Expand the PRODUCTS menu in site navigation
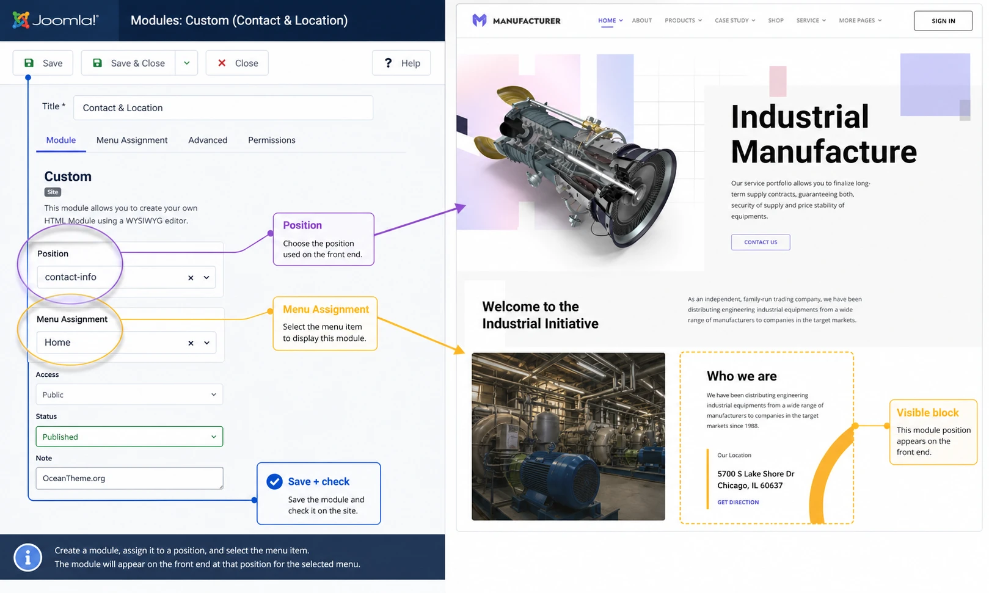This screenshot has width=989, height=593. (x=683, y=21)
